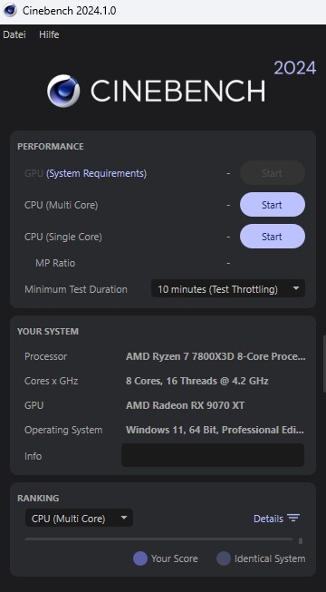Click the Identical System legend dot
This screenshot has height=592, width=326.
[x=224, y=558]
